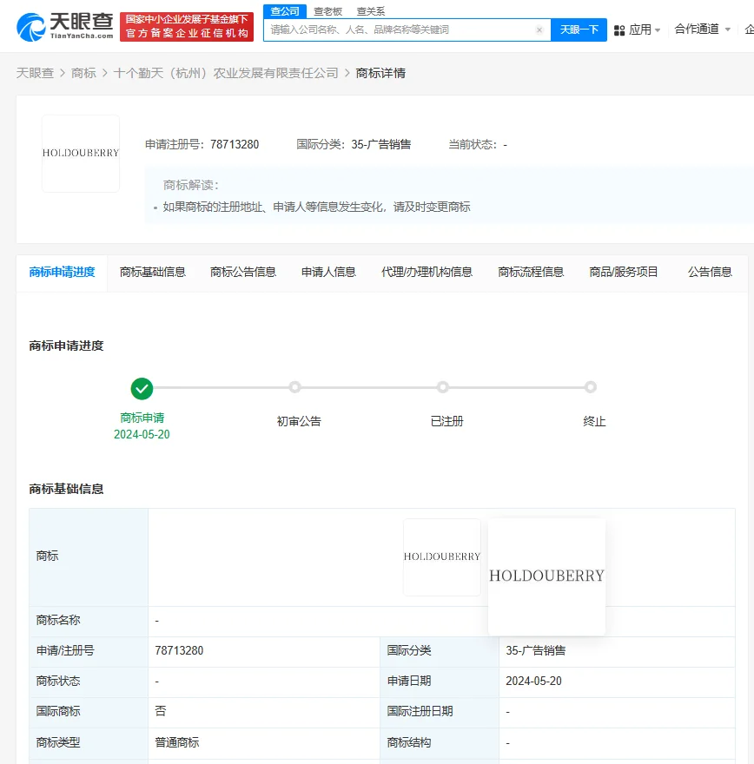This screenshot has height=764, width=754.
Task: Click the 初审公告 progress node
Action: (294, 387)
